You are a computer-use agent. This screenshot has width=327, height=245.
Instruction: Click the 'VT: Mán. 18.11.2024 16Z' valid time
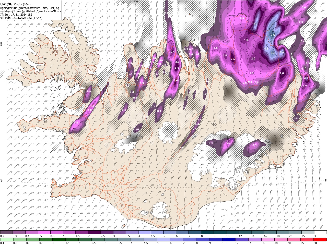[x=16, y=18]
